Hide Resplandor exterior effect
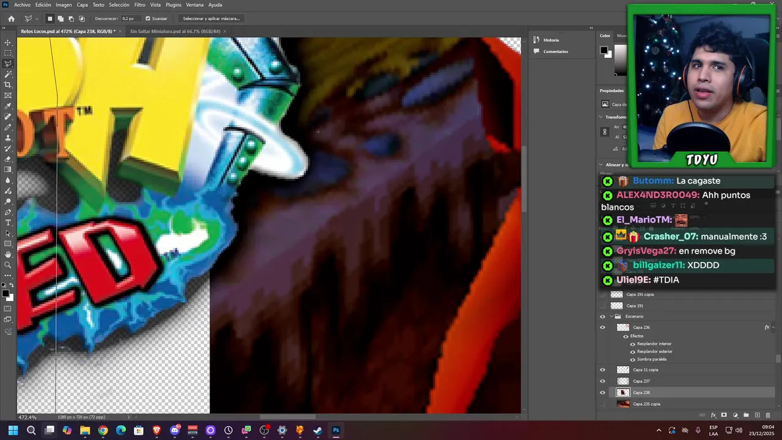Viewport: 782px width, 440px height. click(632, 351)
